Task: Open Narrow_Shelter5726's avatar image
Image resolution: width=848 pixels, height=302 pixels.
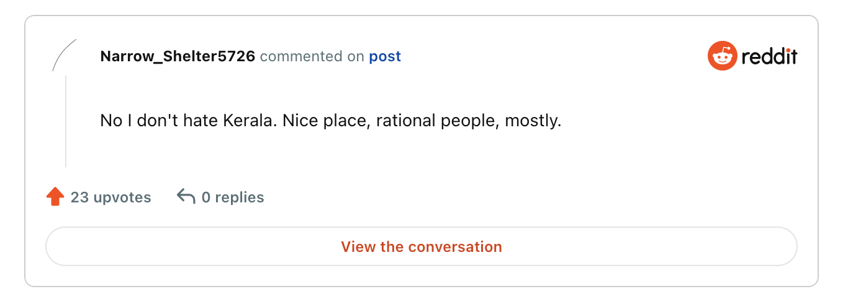Action: point(65,56)
